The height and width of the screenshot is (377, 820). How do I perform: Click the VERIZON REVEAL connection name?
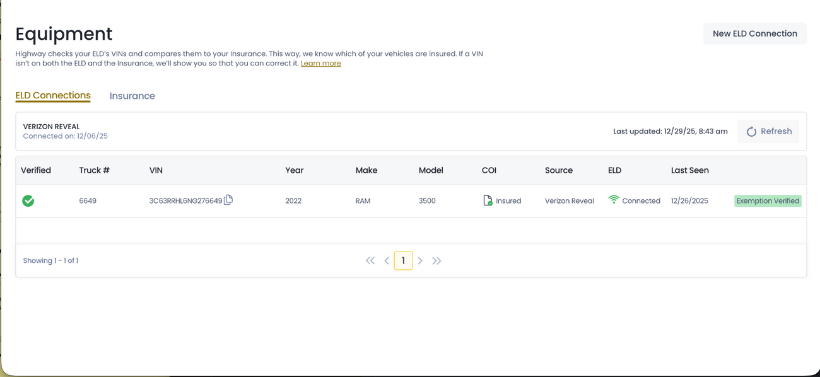51,126
